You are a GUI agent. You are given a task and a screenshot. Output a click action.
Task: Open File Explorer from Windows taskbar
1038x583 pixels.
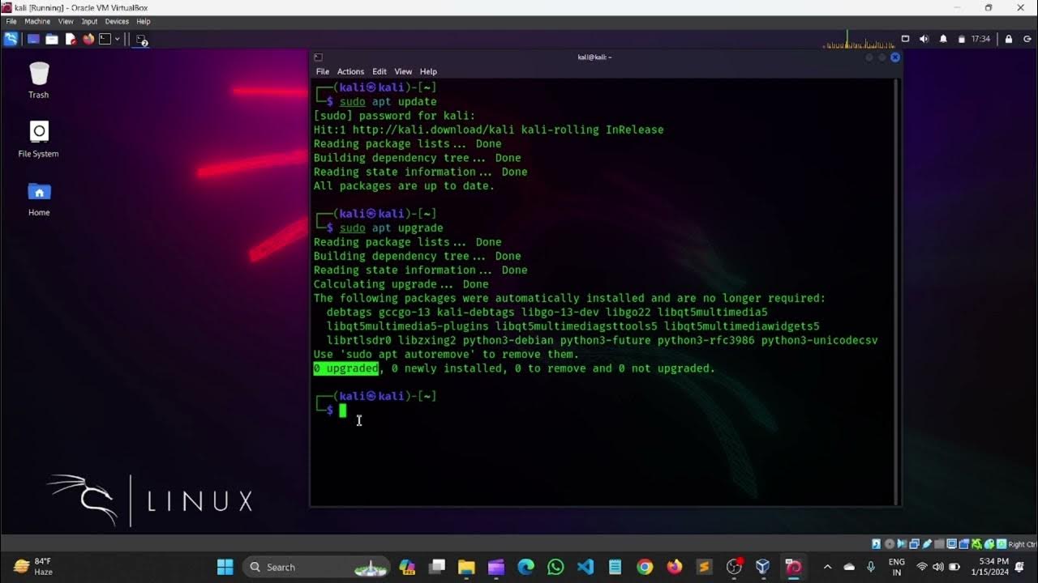(466, 567)
